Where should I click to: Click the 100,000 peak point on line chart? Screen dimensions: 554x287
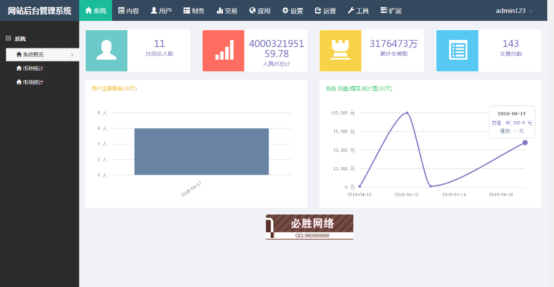click(407, 113)
